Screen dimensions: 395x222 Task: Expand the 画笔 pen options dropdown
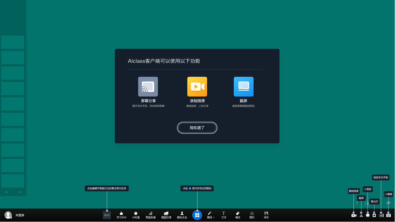[x=214, y=217]
